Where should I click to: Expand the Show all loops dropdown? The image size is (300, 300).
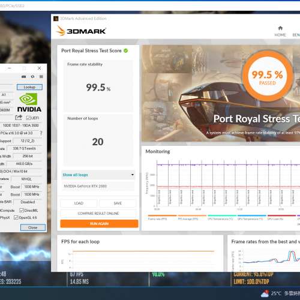pos(98,175)
